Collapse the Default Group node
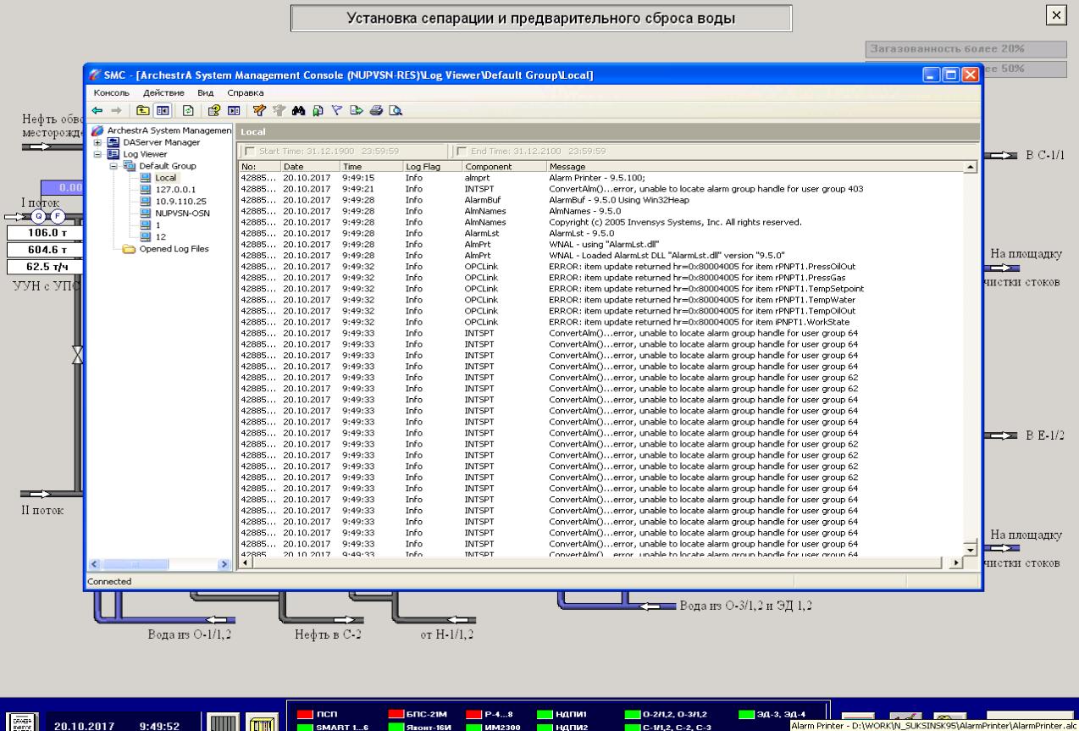 pyautogui.click(x=114, y=166)
